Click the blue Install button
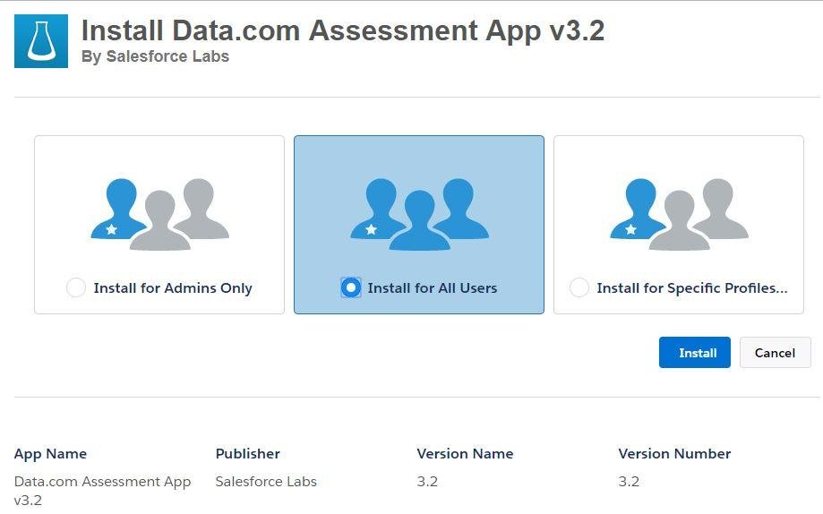The height and width of the screenshot is (514, 823). tap(694, 352)
